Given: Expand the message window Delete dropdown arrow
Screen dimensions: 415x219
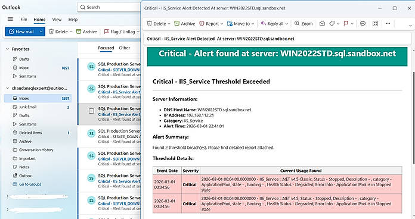Looking at the screenshot, I should (x=169, y=24).
